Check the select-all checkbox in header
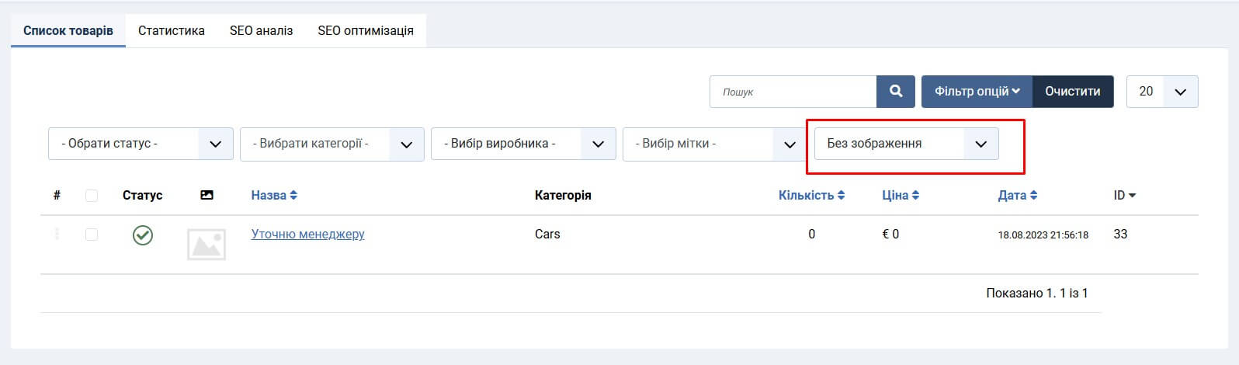The height and width of the screenshot is (365, 1239). tap(92, 196)
